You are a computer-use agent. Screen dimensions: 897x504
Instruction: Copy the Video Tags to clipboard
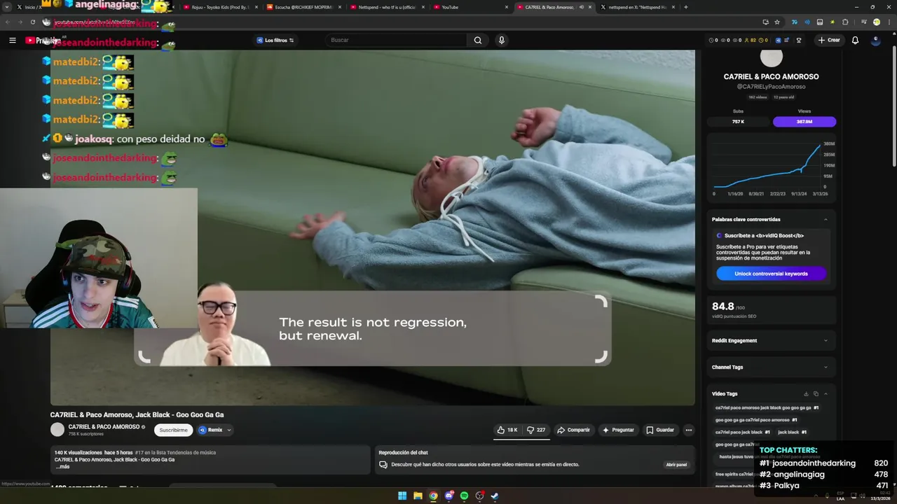click(x=816, y=394)
